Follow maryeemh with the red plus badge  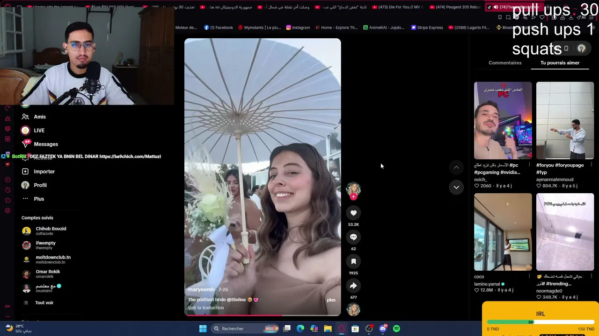point(353,197)
